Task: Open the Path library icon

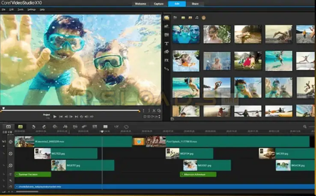Action: coord(167,69)
